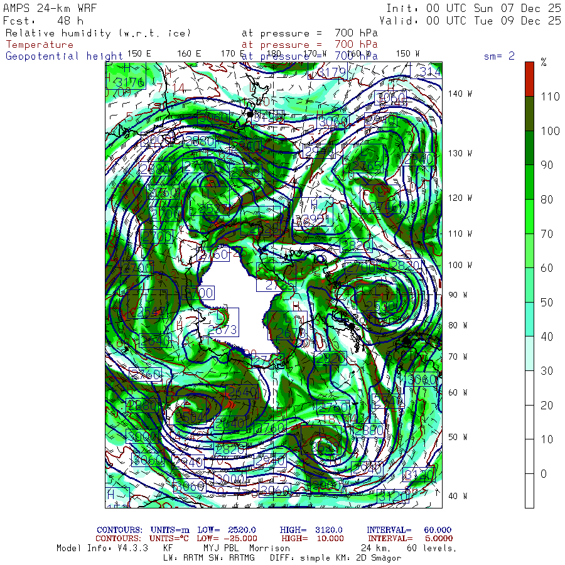Click the "Morrison" microphysics text
The height and width of the screenshot is (565, 565).
[269, 549]
